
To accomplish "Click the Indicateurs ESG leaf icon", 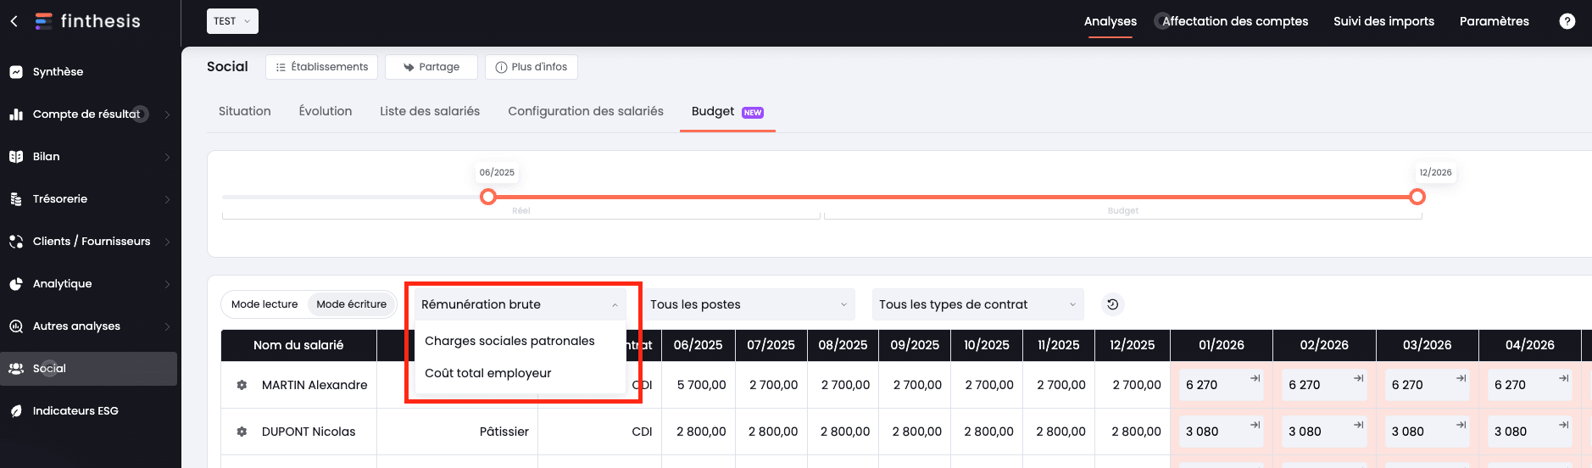I will tap(16, 411).
